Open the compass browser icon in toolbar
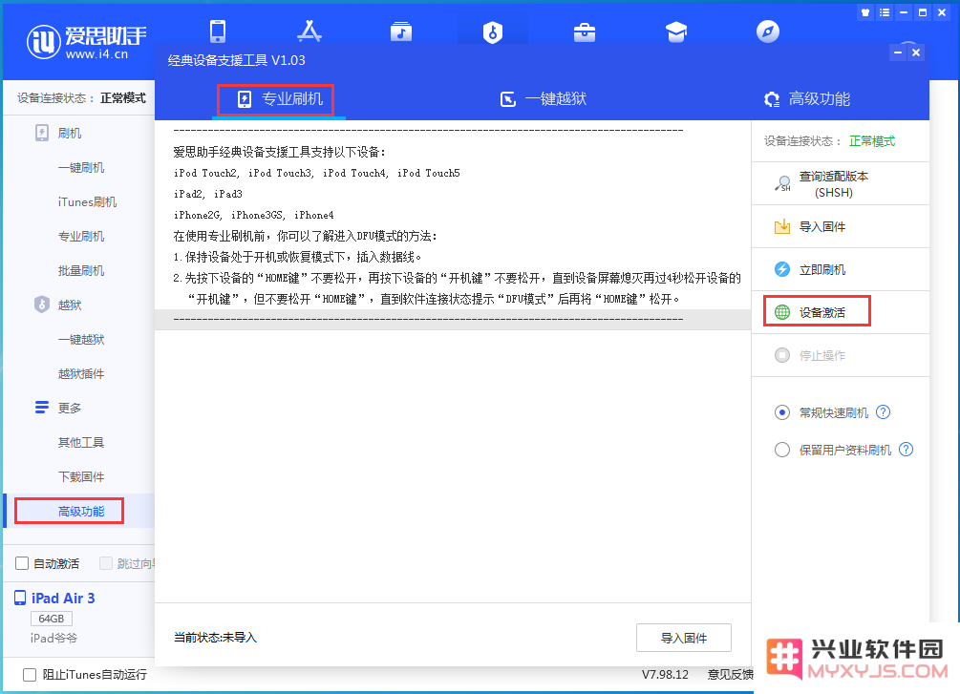Screen dimensions: 960x694 tap(768, 32)
